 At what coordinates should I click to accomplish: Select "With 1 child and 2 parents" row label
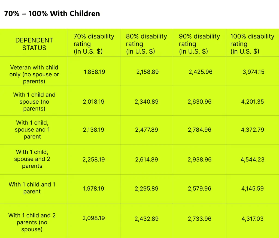tap(32, 222)
